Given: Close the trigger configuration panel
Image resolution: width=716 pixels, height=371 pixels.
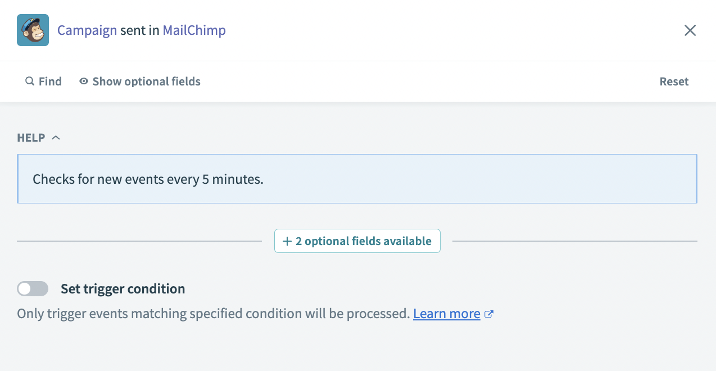Looking at the screenshot, I should click(x=690, y=30).
